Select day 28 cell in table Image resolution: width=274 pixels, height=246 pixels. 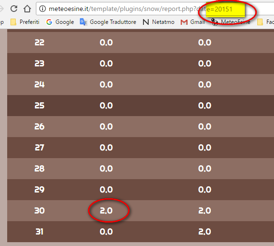coord(40,169)
